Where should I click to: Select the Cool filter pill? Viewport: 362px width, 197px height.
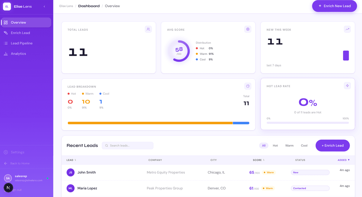(x=304, y=145)
